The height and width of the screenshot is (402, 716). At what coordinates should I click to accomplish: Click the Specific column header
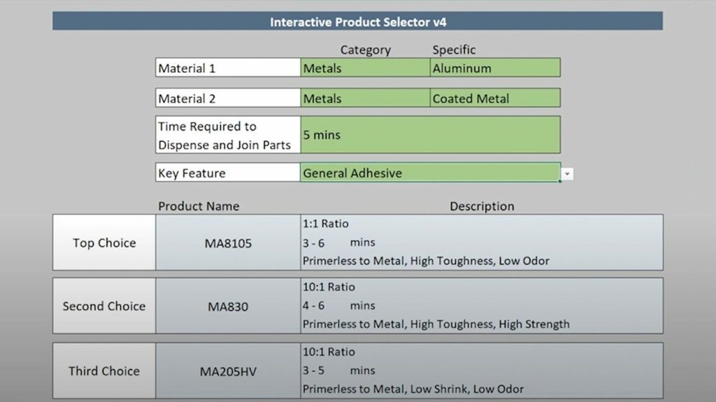[x=454, y=50]
